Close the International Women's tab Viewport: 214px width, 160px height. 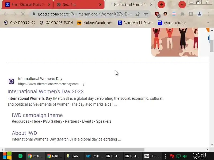pyautogui.click(x=151, y=5)
